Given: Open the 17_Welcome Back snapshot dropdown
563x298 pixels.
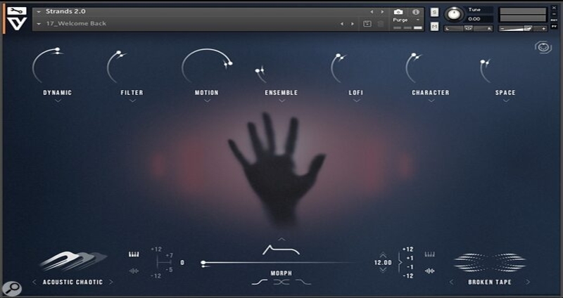Looking at the screenshot, I should tap(39, 24).
